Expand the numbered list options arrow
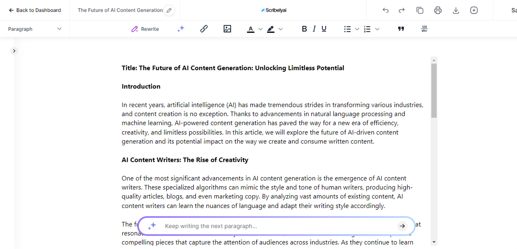Viewport: 517px width, 249px height. [377, 29]
